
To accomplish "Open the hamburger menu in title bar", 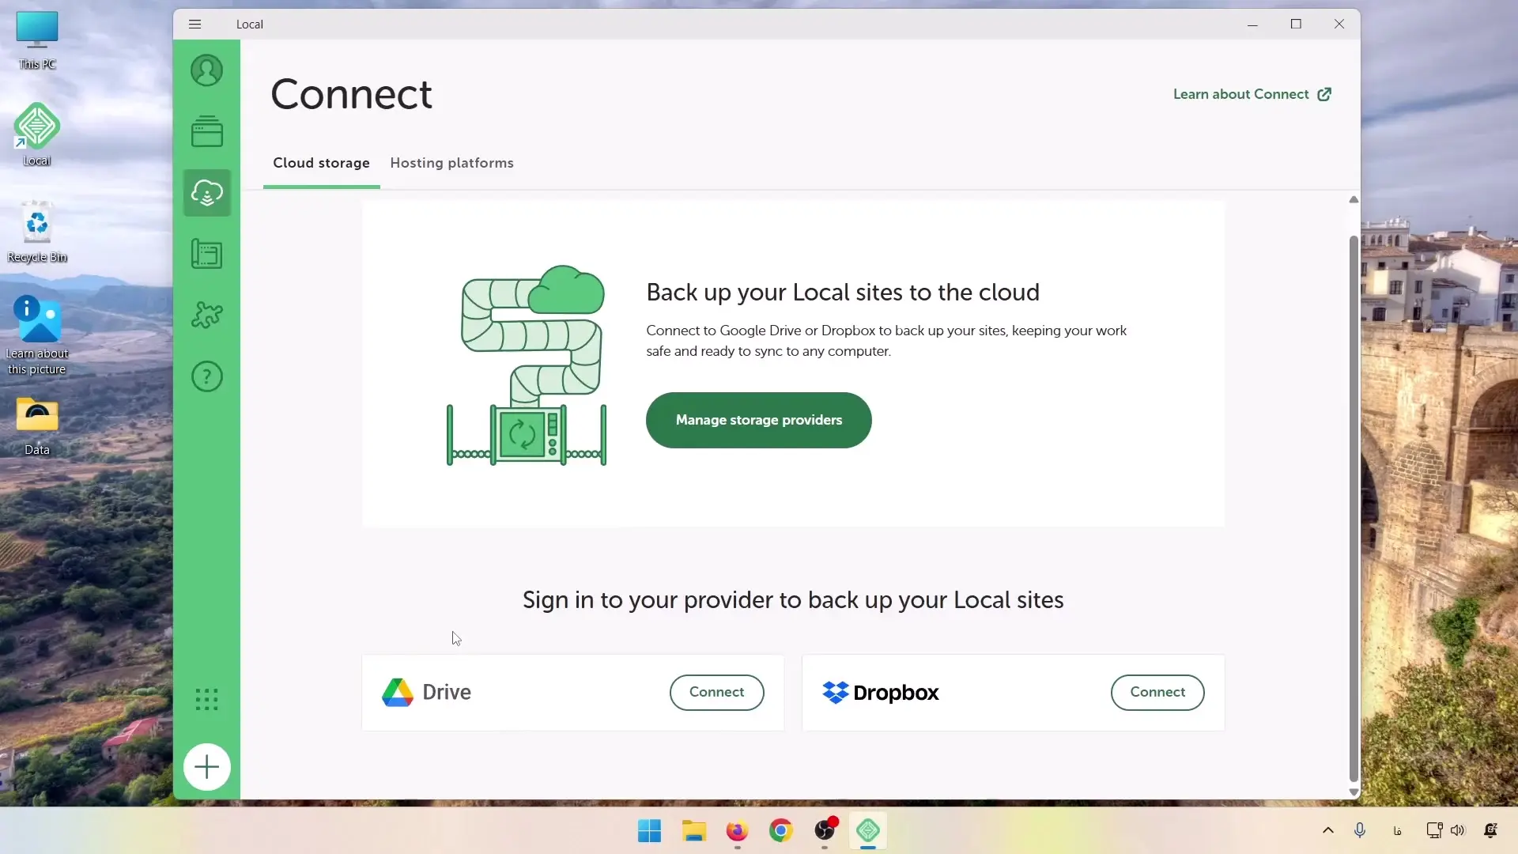I will point(194,25).
